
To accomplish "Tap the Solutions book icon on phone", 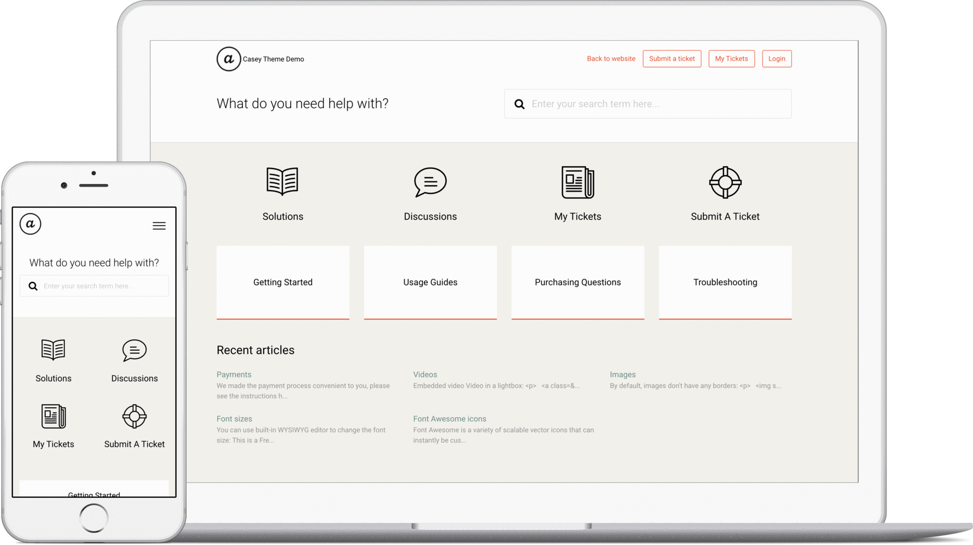I will point(53,350).
